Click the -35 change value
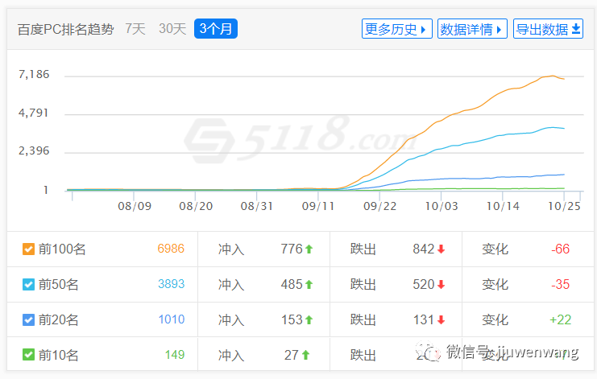Image resolution: width=597 pixels, height=379 pixels. (561, 284)
